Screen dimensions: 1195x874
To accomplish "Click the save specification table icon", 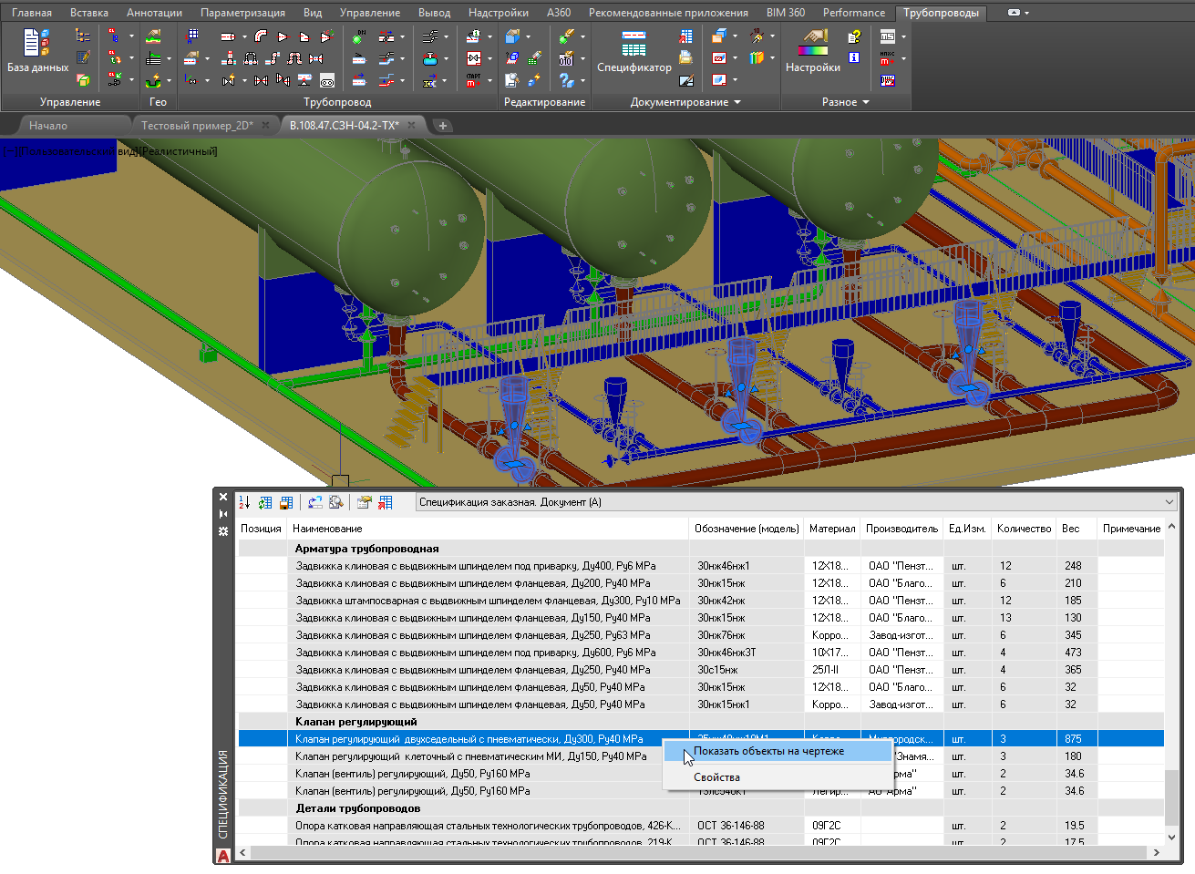I will (286, 502).
